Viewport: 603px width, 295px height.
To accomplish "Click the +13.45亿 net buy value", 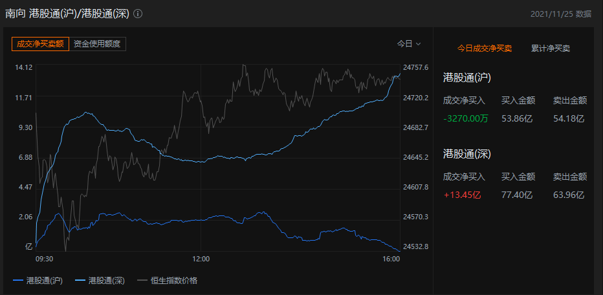I will click(462, 195).
